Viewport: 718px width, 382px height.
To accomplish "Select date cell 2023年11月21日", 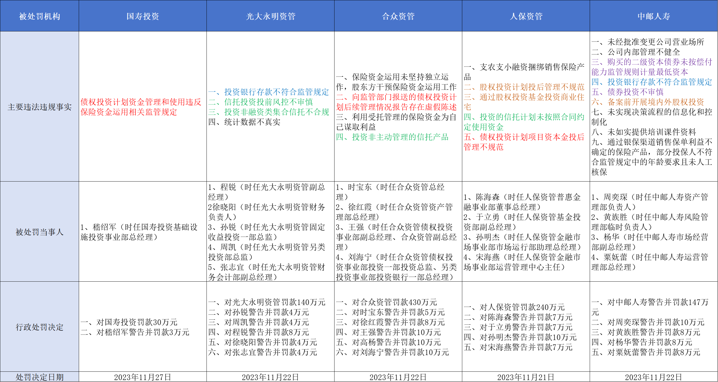I will [x=526, y=377].
